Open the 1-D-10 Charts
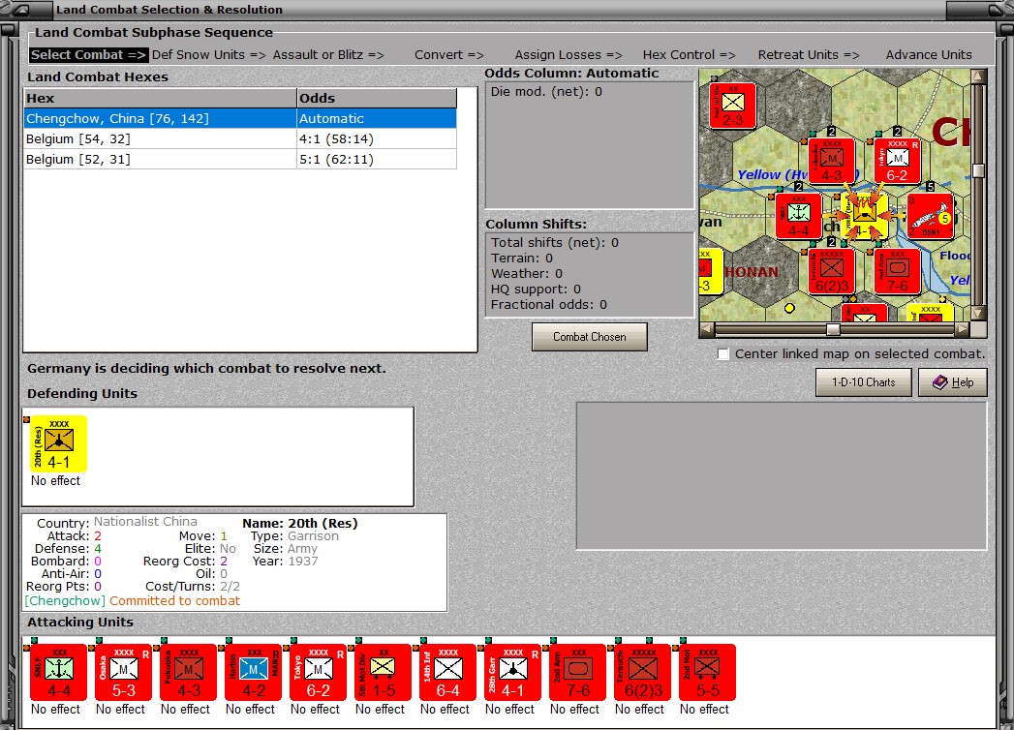Viewport: 1014px width, 730px height. pyautogui.click(x=863, y=382)
